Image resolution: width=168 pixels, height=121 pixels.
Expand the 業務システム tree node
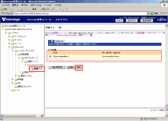pos(16,76)
